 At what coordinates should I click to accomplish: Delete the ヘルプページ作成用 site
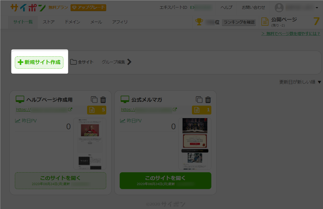(x=103, y=100)
